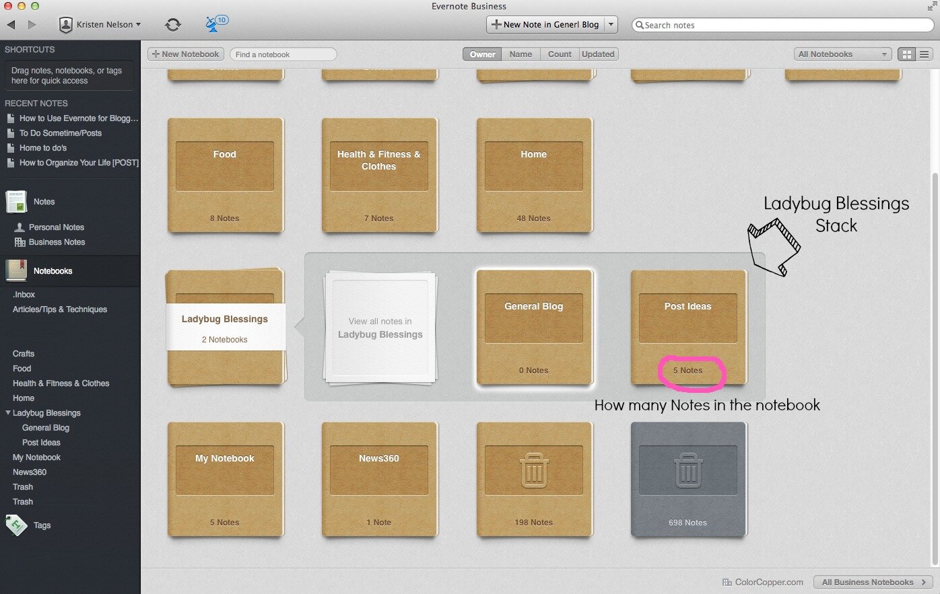Open the Post Ideas notebook
Viewport: 940px width, 594px height.
(687, 327)
